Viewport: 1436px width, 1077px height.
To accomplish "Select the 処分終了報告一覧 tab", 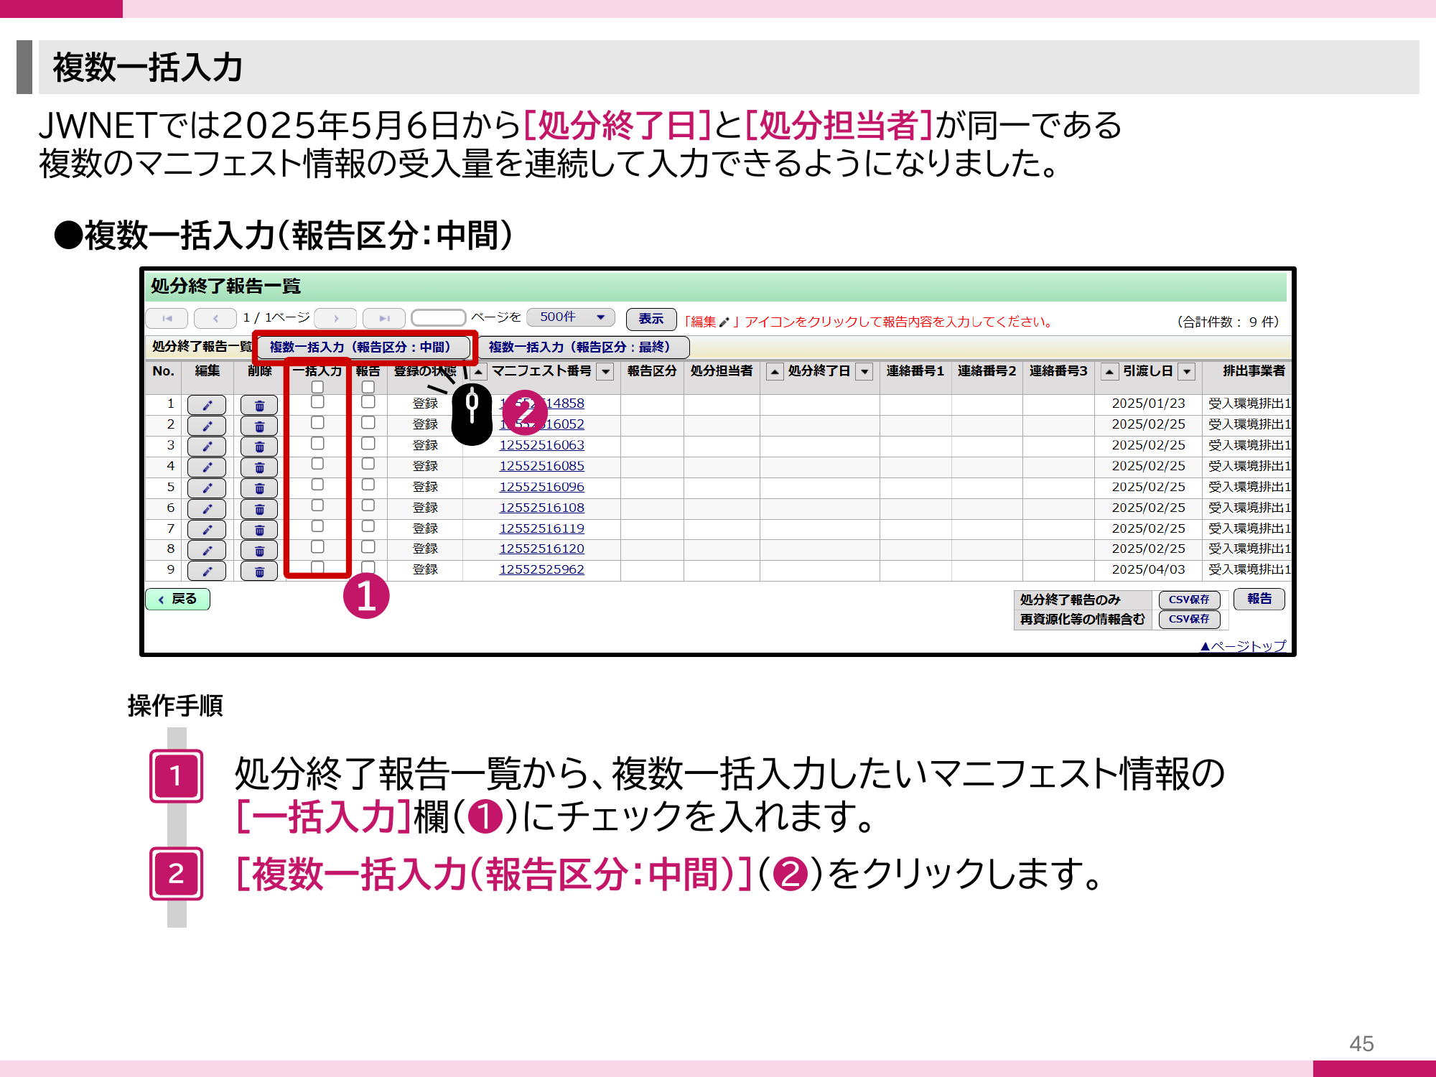I will [201, 347].
